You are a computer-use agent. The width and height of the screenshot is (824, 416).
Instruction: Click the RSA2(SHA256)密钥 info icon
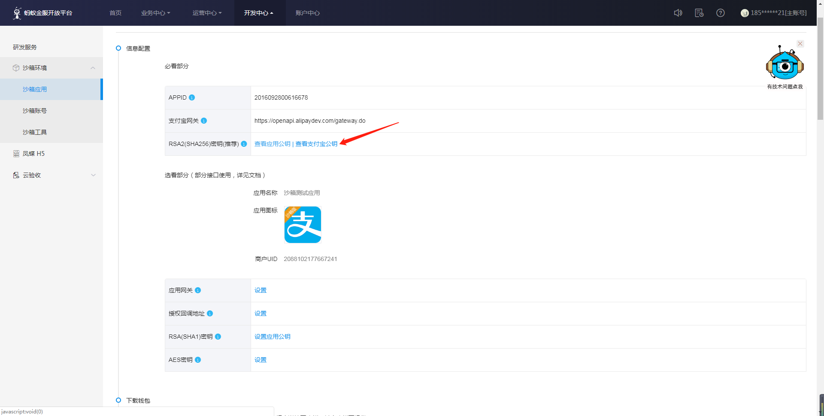(244, 144)
